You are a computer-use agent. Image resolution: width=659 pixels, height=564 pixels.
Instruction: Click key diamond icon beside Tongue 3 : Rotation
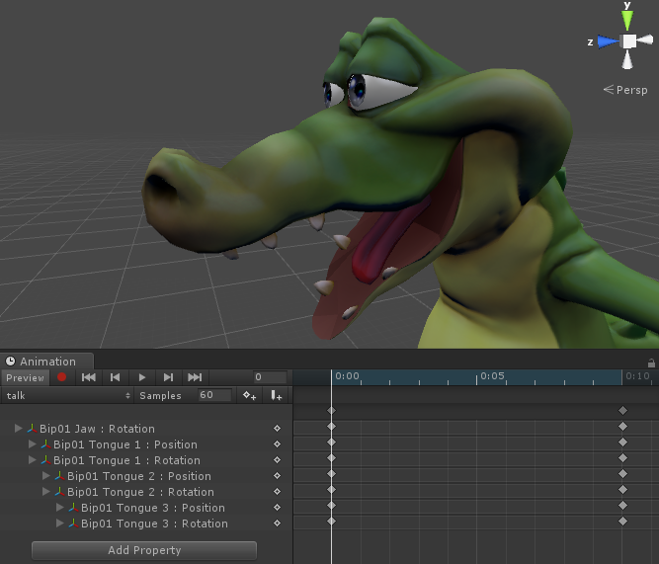pos(277,524)
